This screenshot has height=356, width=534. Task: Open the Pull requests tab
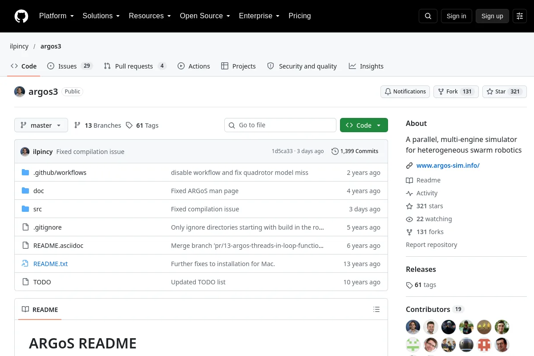(x=135, y=66)
